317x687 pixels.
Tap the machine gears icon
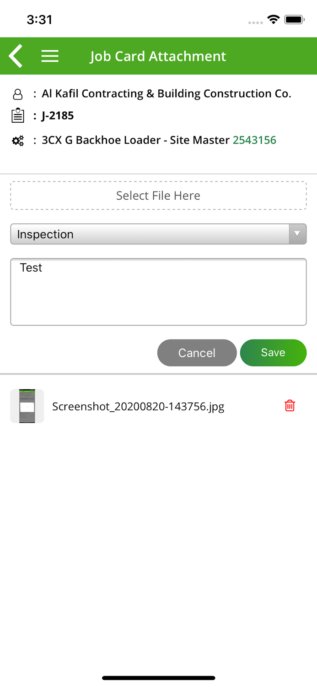[x=17, y=141]
